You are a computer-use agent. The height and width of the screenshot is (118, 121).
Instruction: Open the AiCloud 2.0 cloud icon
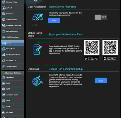(4, 61)
